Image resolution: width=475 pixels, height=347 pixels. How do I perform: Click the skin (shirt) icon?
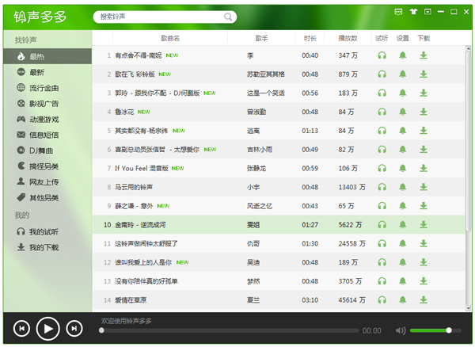pos(412,12)
